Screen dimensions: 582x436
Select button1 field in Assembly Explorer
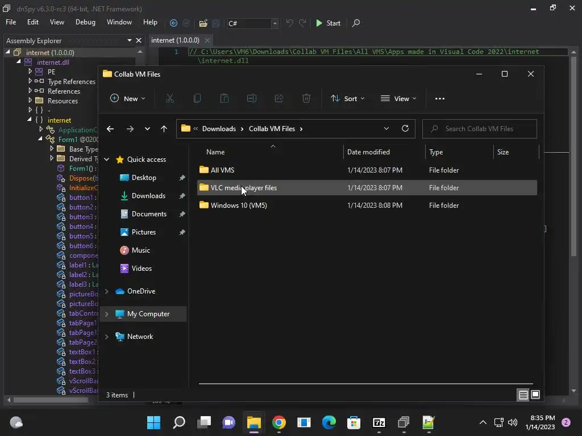point(81,198)
